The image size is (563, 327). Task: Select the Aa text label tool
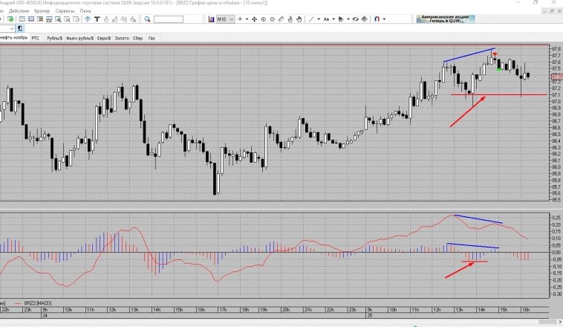326,18
